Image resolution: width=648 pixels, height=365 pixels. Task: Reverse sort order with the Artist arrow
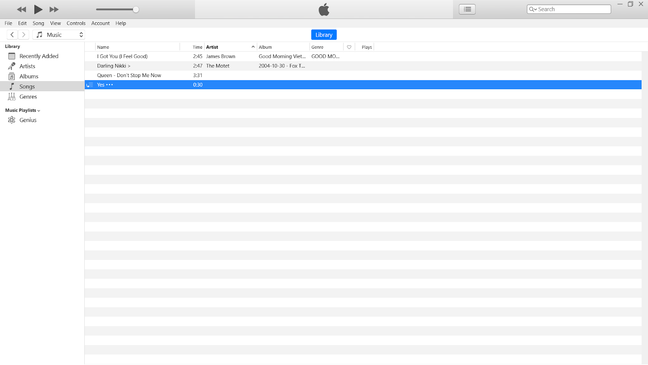click(x=253, y=47)
